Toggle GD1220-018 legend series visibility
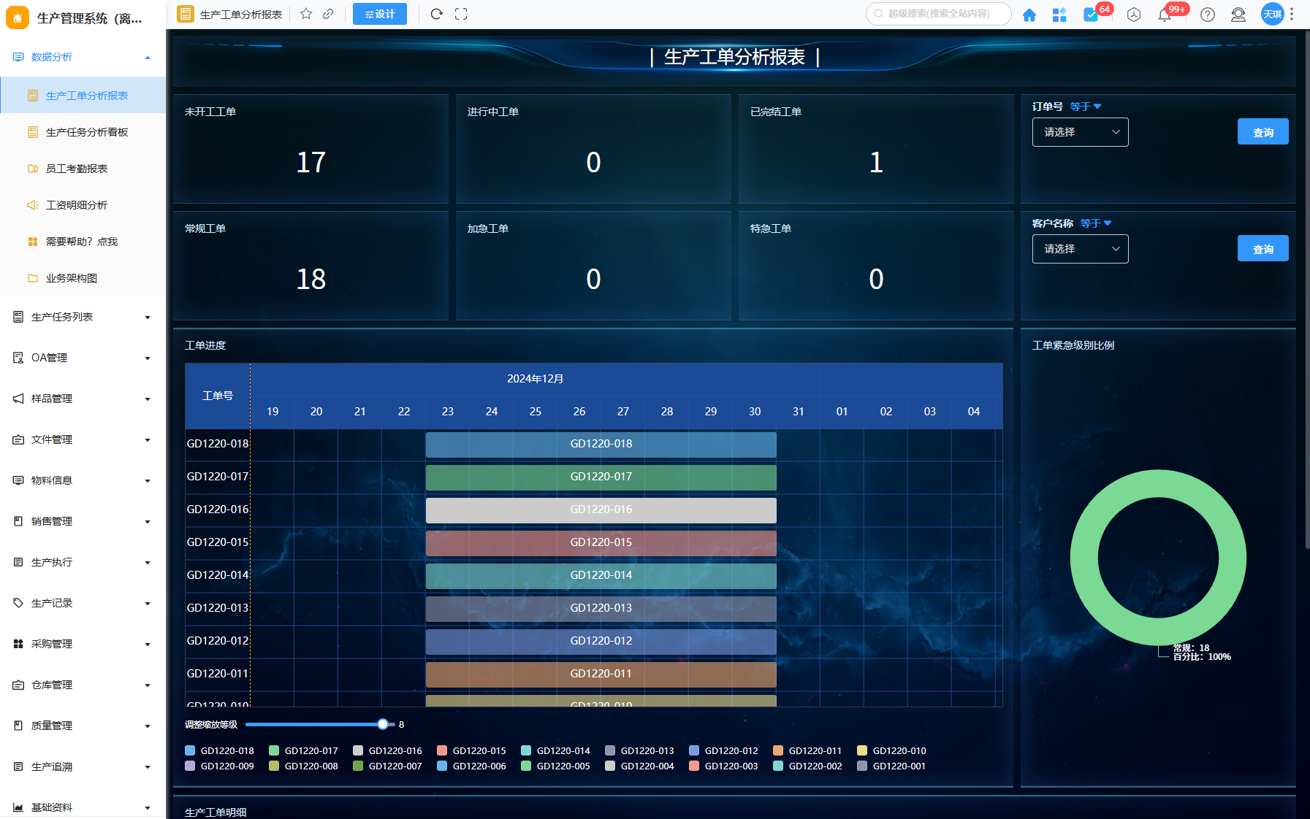1310x819 pixels. [220, 750]
